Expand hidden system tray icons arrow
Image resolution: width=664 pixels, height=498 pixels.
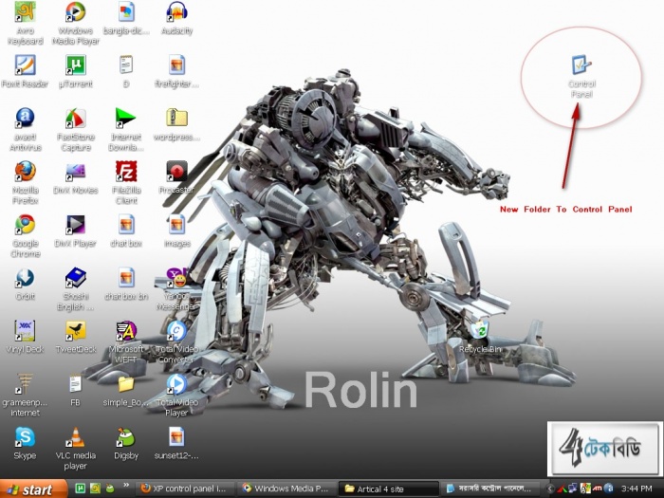point(551,489)
